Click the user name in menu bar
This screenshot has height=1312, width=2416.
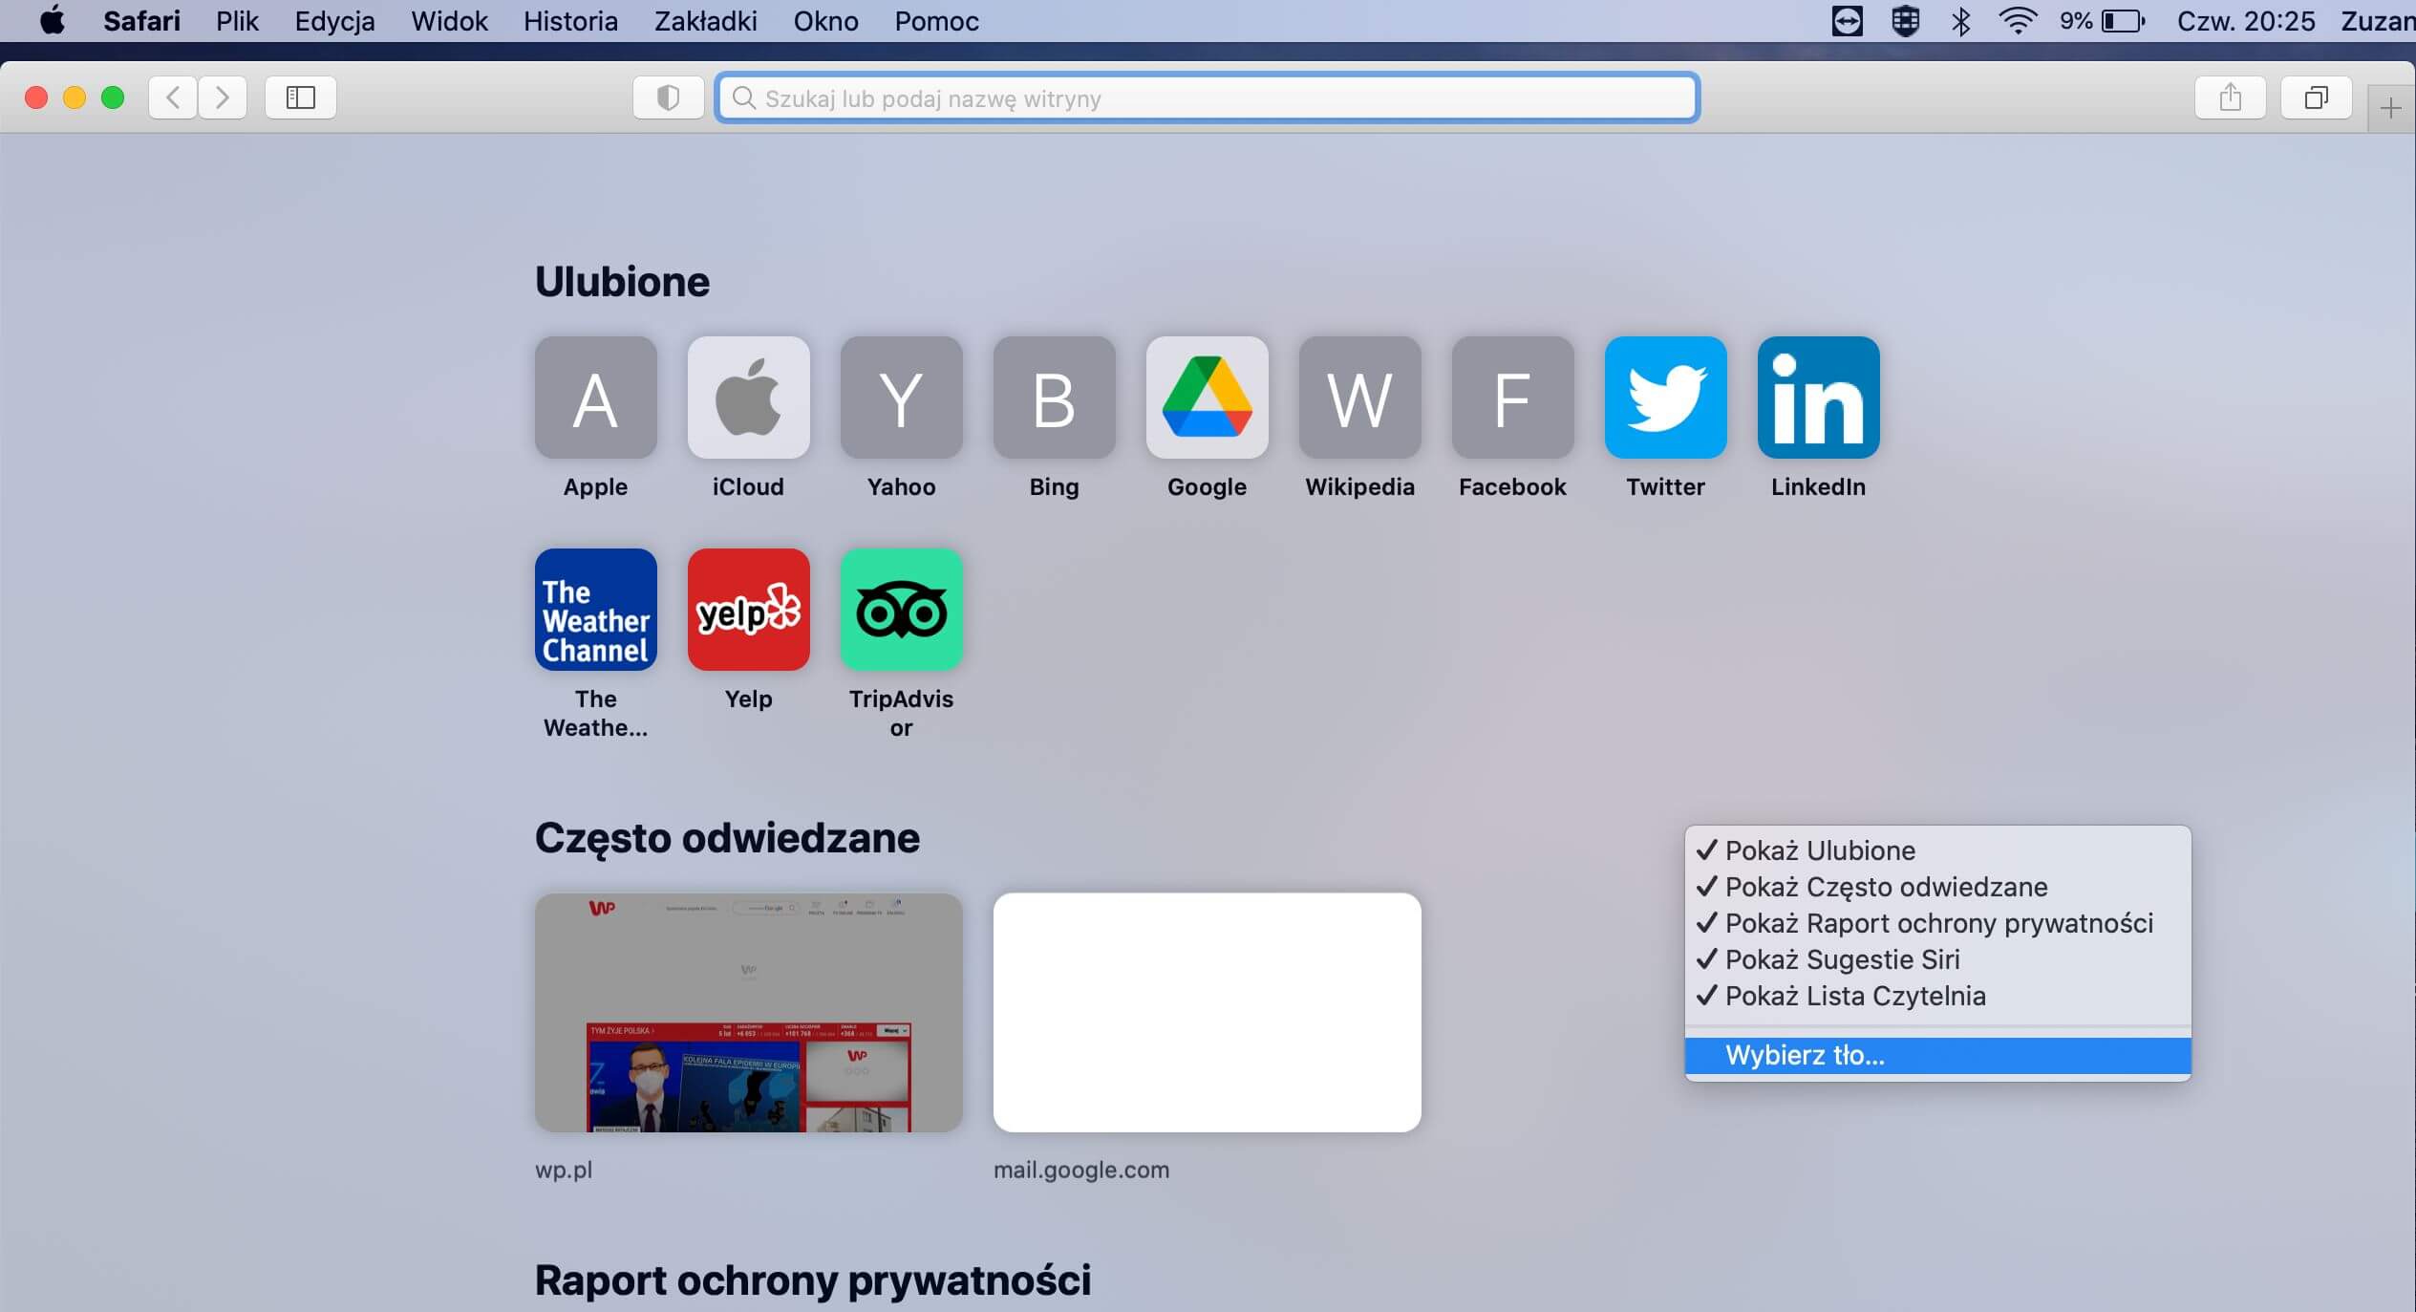click(2378, 21)
